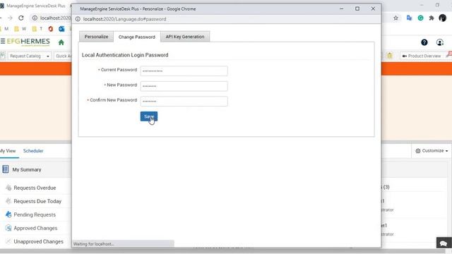Open the Customize dropdown
The image size is (452, 254).
(432, 150)
